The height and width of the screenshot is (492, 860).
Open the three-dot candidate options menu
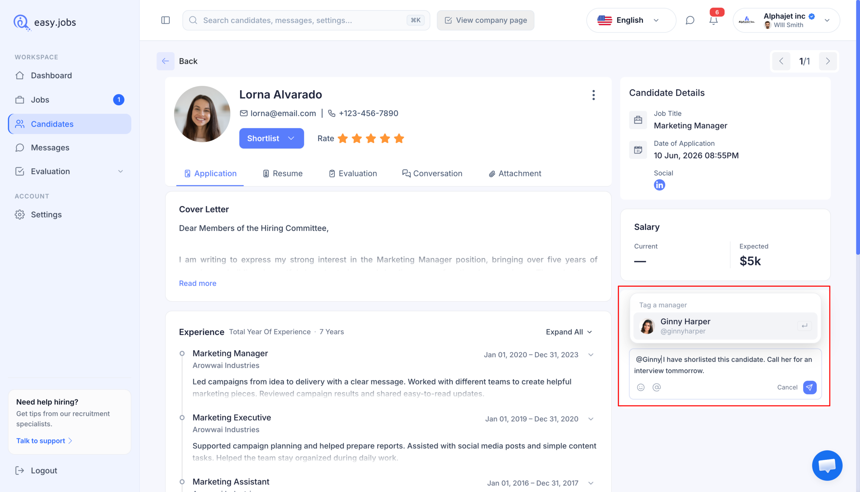click(594, 95)
